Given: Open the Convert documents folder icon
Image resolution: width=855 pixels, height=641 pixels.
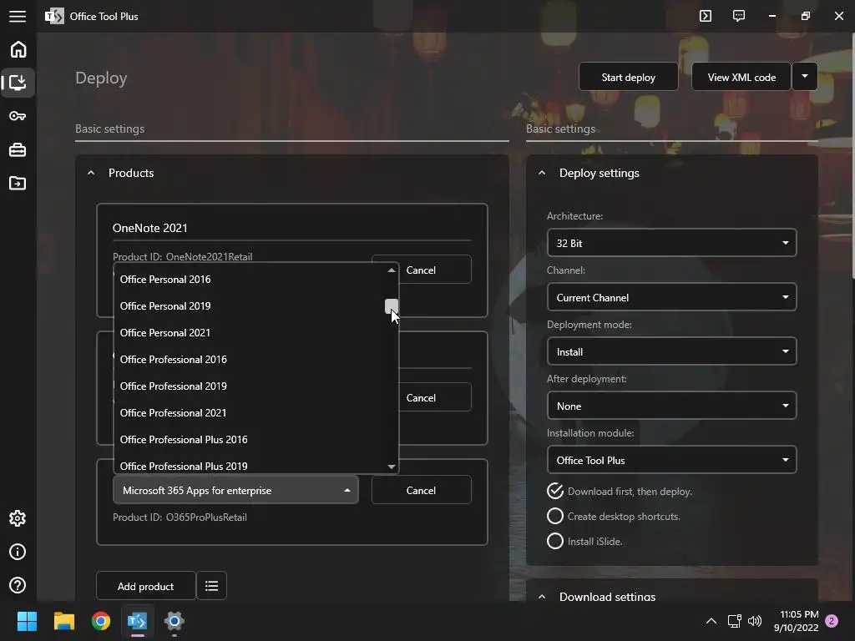Looking at the screenshot, I should point(18,183).
